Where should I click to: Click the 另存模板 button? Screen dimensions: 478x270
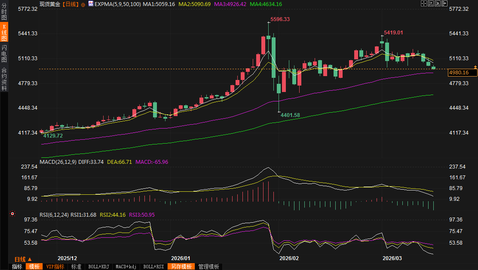[181, 267]
